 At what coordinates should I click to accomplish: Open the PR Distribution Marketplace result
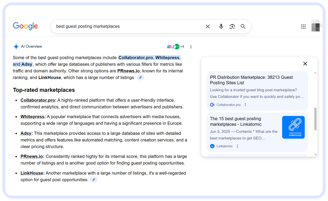click(x=251, y=80)
